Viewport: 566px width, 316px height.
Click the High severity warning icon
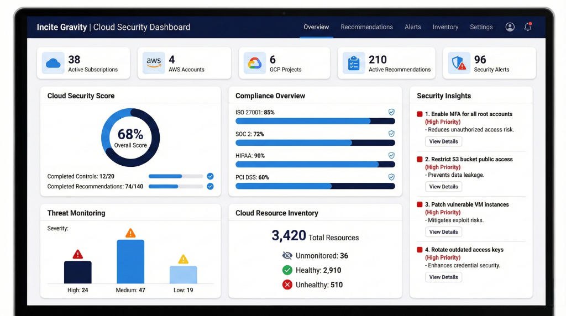pos(78,254)
